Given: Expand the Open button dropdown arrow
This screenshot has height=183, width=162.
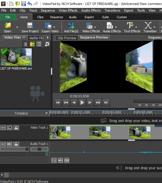Looking at the screenshot, I should coord(17,27).
